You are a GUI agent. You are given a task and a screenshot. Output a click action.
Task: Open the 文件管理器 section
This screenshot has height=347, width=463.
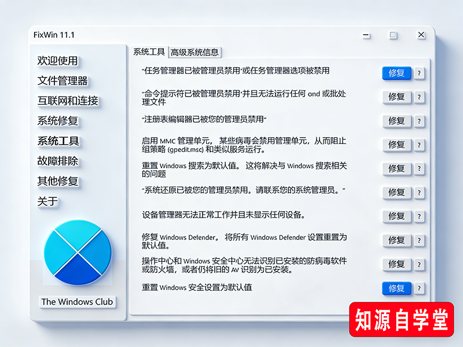coord(63,81)
